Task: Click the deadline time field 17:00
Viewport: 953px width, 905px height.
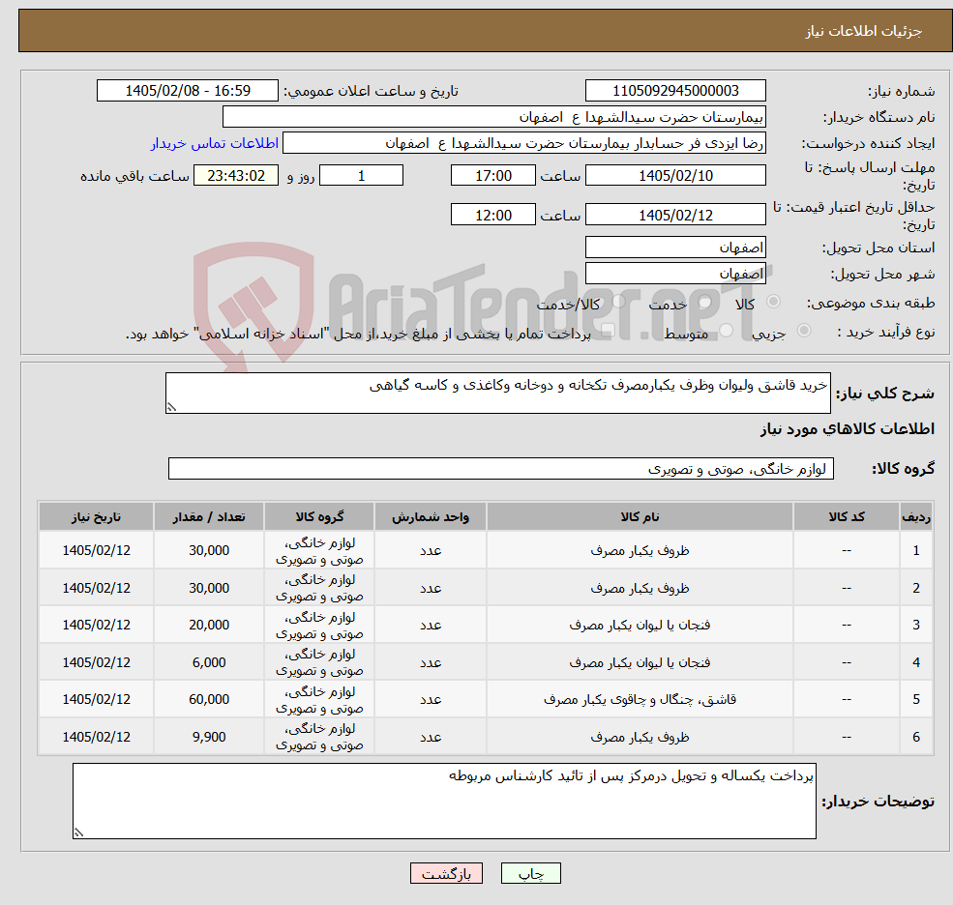Action: [x=492, y=176]
